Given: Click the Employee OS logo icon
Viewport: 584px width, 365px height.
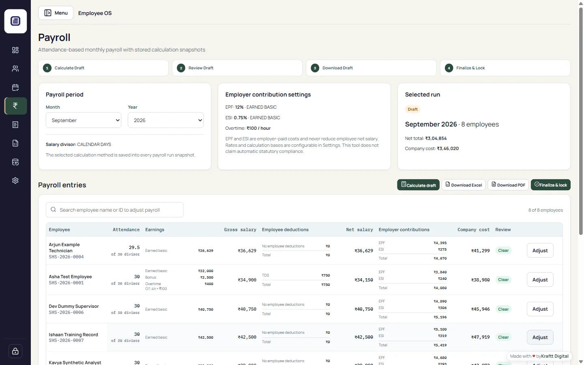Looking at the screenshot, I should (x=15, y=21).
